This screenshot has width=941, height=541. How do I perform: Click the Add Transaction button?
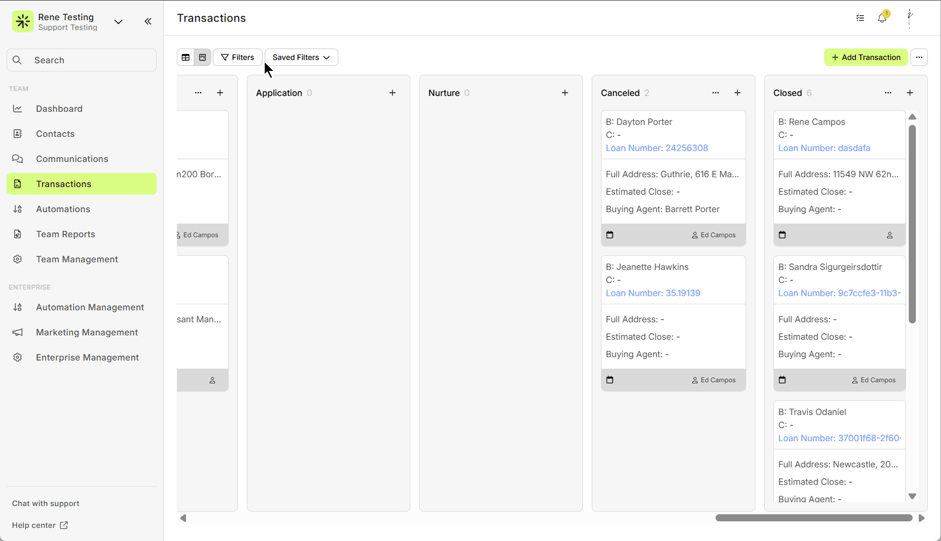[866, 57]
